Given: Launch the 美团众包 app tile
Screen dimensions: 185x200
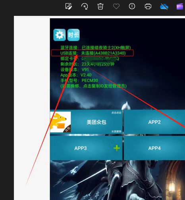Looking at the screenshot, I should pyautogui.click(x=86, y=122).
